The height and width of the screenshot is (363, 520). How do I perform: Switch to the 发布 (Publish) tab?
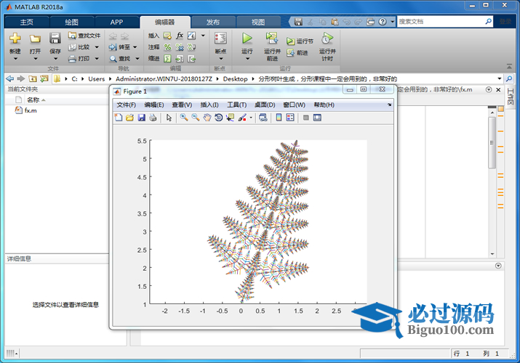pos(213,23)
